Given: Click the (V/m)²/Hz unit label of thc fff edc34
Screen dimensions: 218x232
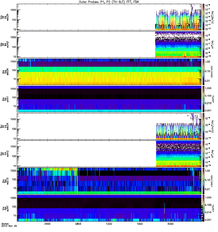Looking at the screenshot, I should pos(212,126).
